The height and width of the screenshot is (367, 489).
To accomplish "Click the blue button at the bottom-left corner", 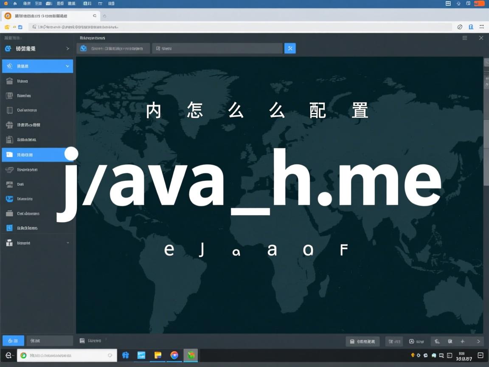I will coord(13,340).
